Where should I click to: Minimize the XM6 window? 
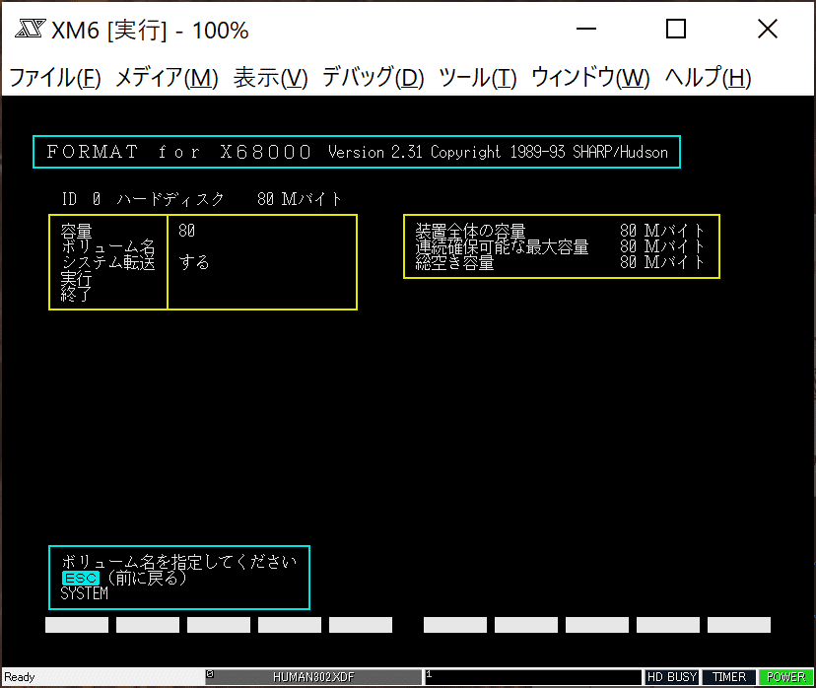point(586,29)
